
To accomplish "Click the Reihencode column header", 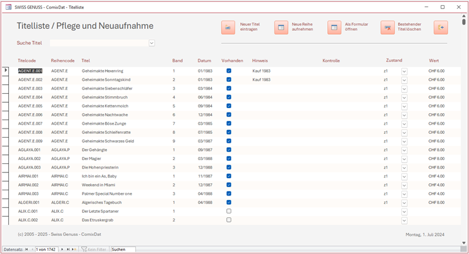I will [62, 60].
